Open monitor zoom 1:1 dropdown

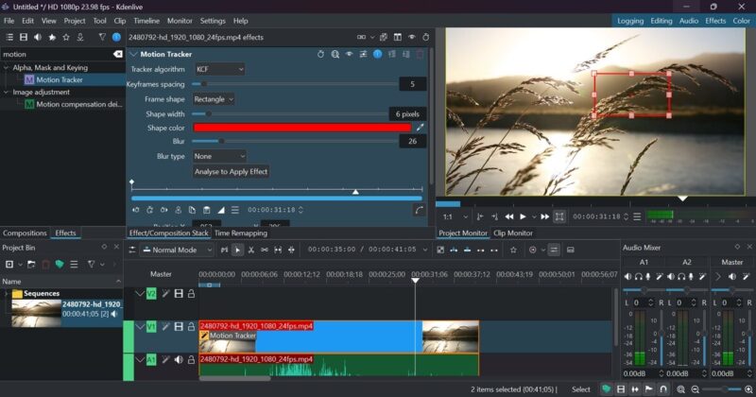pyautogui.click(x=455, y=216)
